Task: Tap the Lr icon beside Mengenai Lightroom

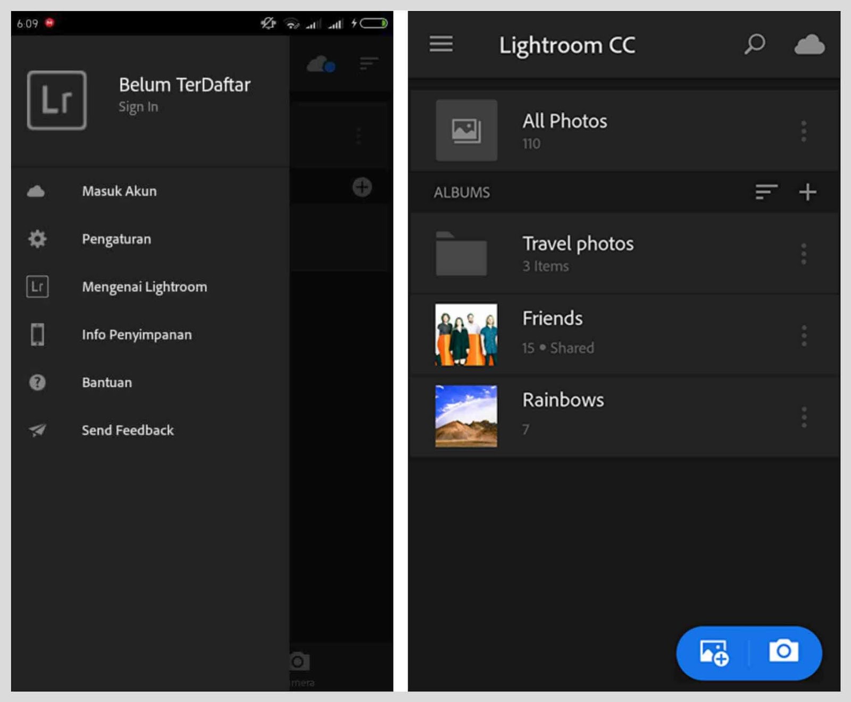Action: 37,287
